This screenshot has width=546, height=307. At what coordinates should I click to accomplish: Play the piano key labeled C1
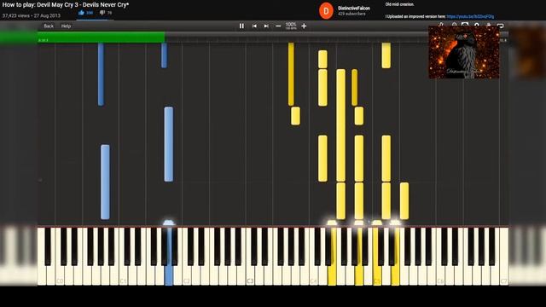[x=123, y=258]
